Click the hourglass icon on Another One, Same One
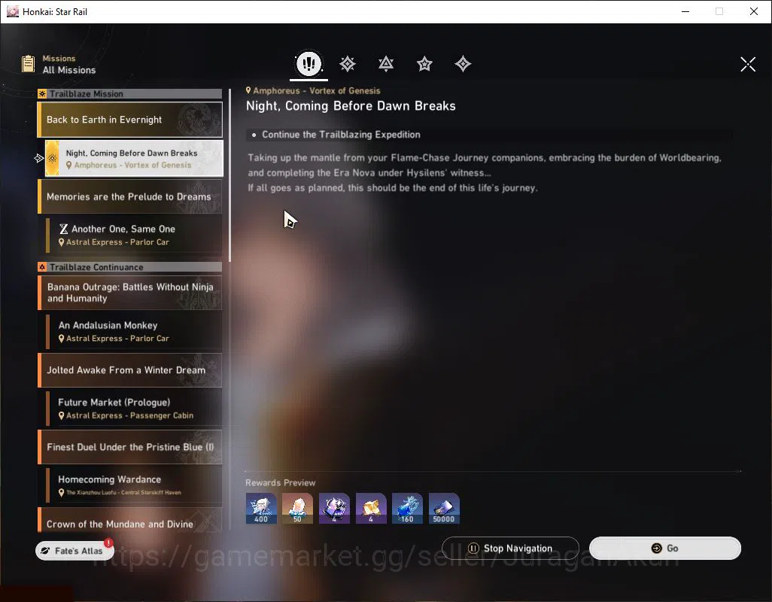The width and height of the screenshot is (772, 602). 63,229
